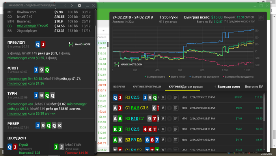Switch to "КРУПНЫЕ ПРОИГРЫШИ" tab
This screenshot has height=156, width=276.
tap(147, 87)
